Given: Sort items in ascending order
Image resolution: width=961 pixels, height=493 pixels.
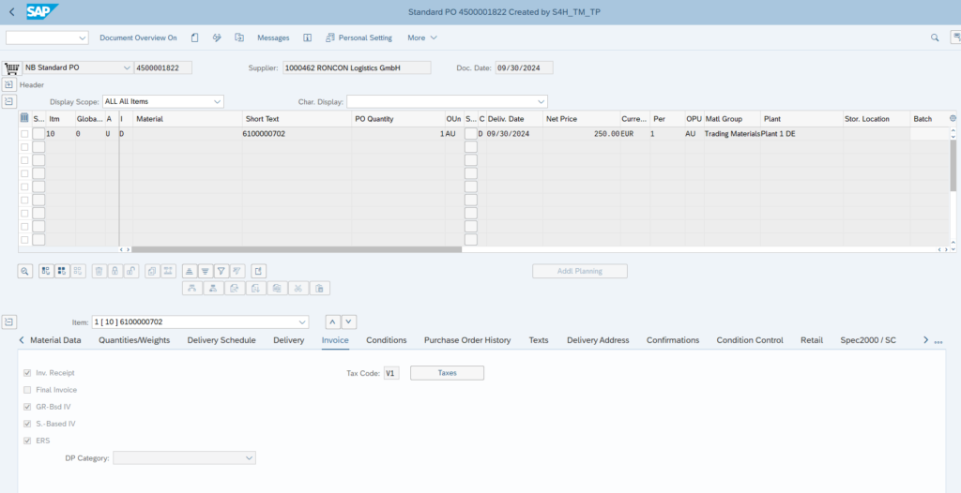Looking at the screenshot, I should tap(190, 271).
